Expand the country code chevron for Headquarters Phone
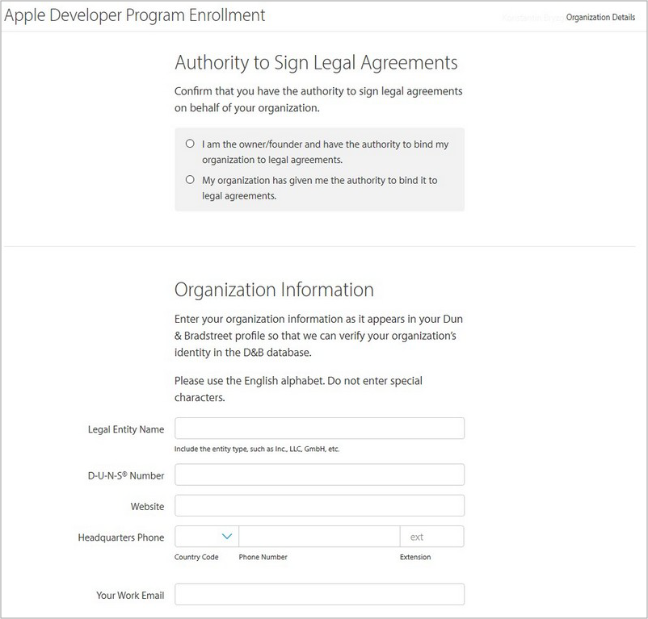Image resolution: width=648 pixels, height=619 pixels. (x=226, y=535)
